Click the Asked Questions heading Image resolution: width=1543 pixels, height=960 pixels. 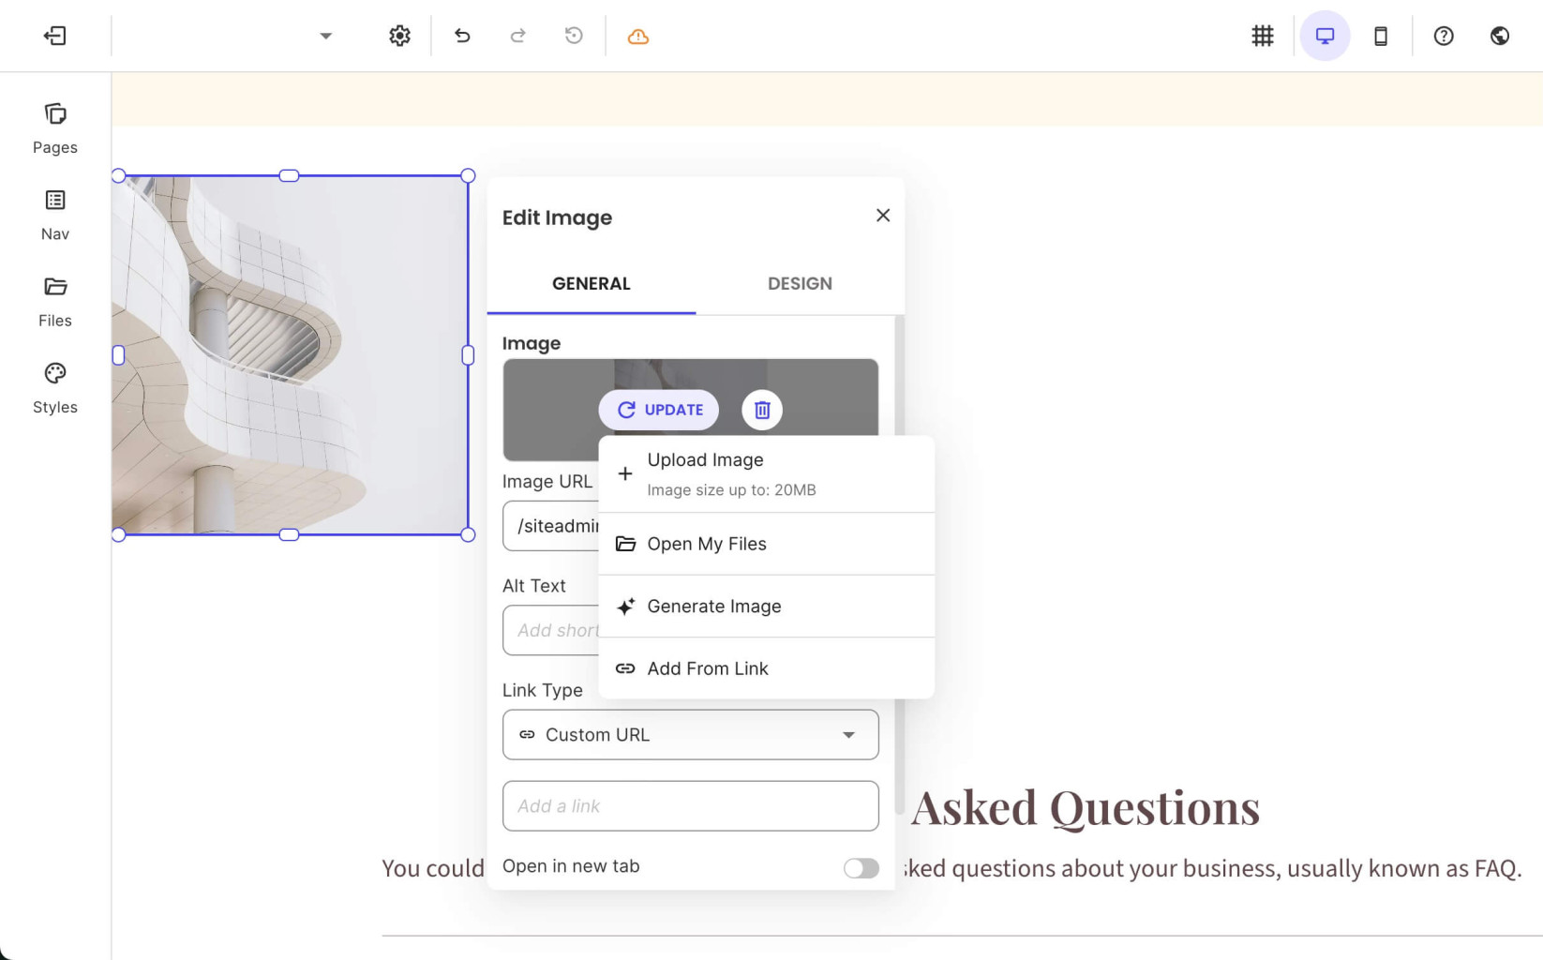pos(1086,808)
